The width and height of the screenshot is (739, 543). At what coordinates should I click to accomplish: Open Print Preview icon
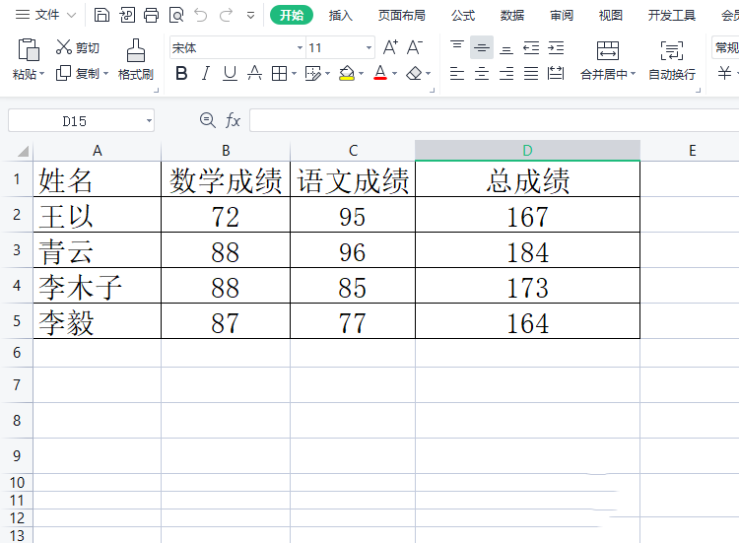176,15
